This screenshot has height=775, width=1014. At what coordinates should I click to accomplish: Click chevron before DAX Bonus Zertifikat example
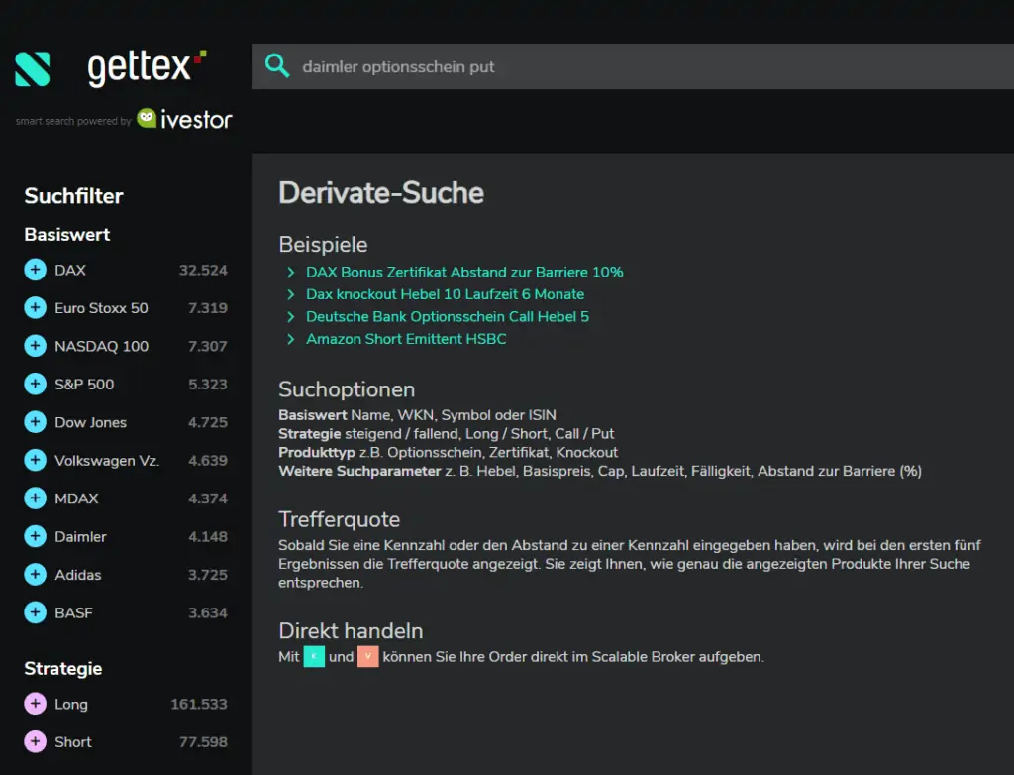[x=290, y=272]
